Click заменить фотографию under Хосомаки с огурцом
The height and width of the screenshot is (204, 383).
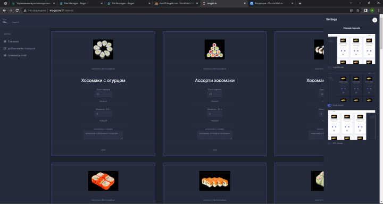coord(103,69)
